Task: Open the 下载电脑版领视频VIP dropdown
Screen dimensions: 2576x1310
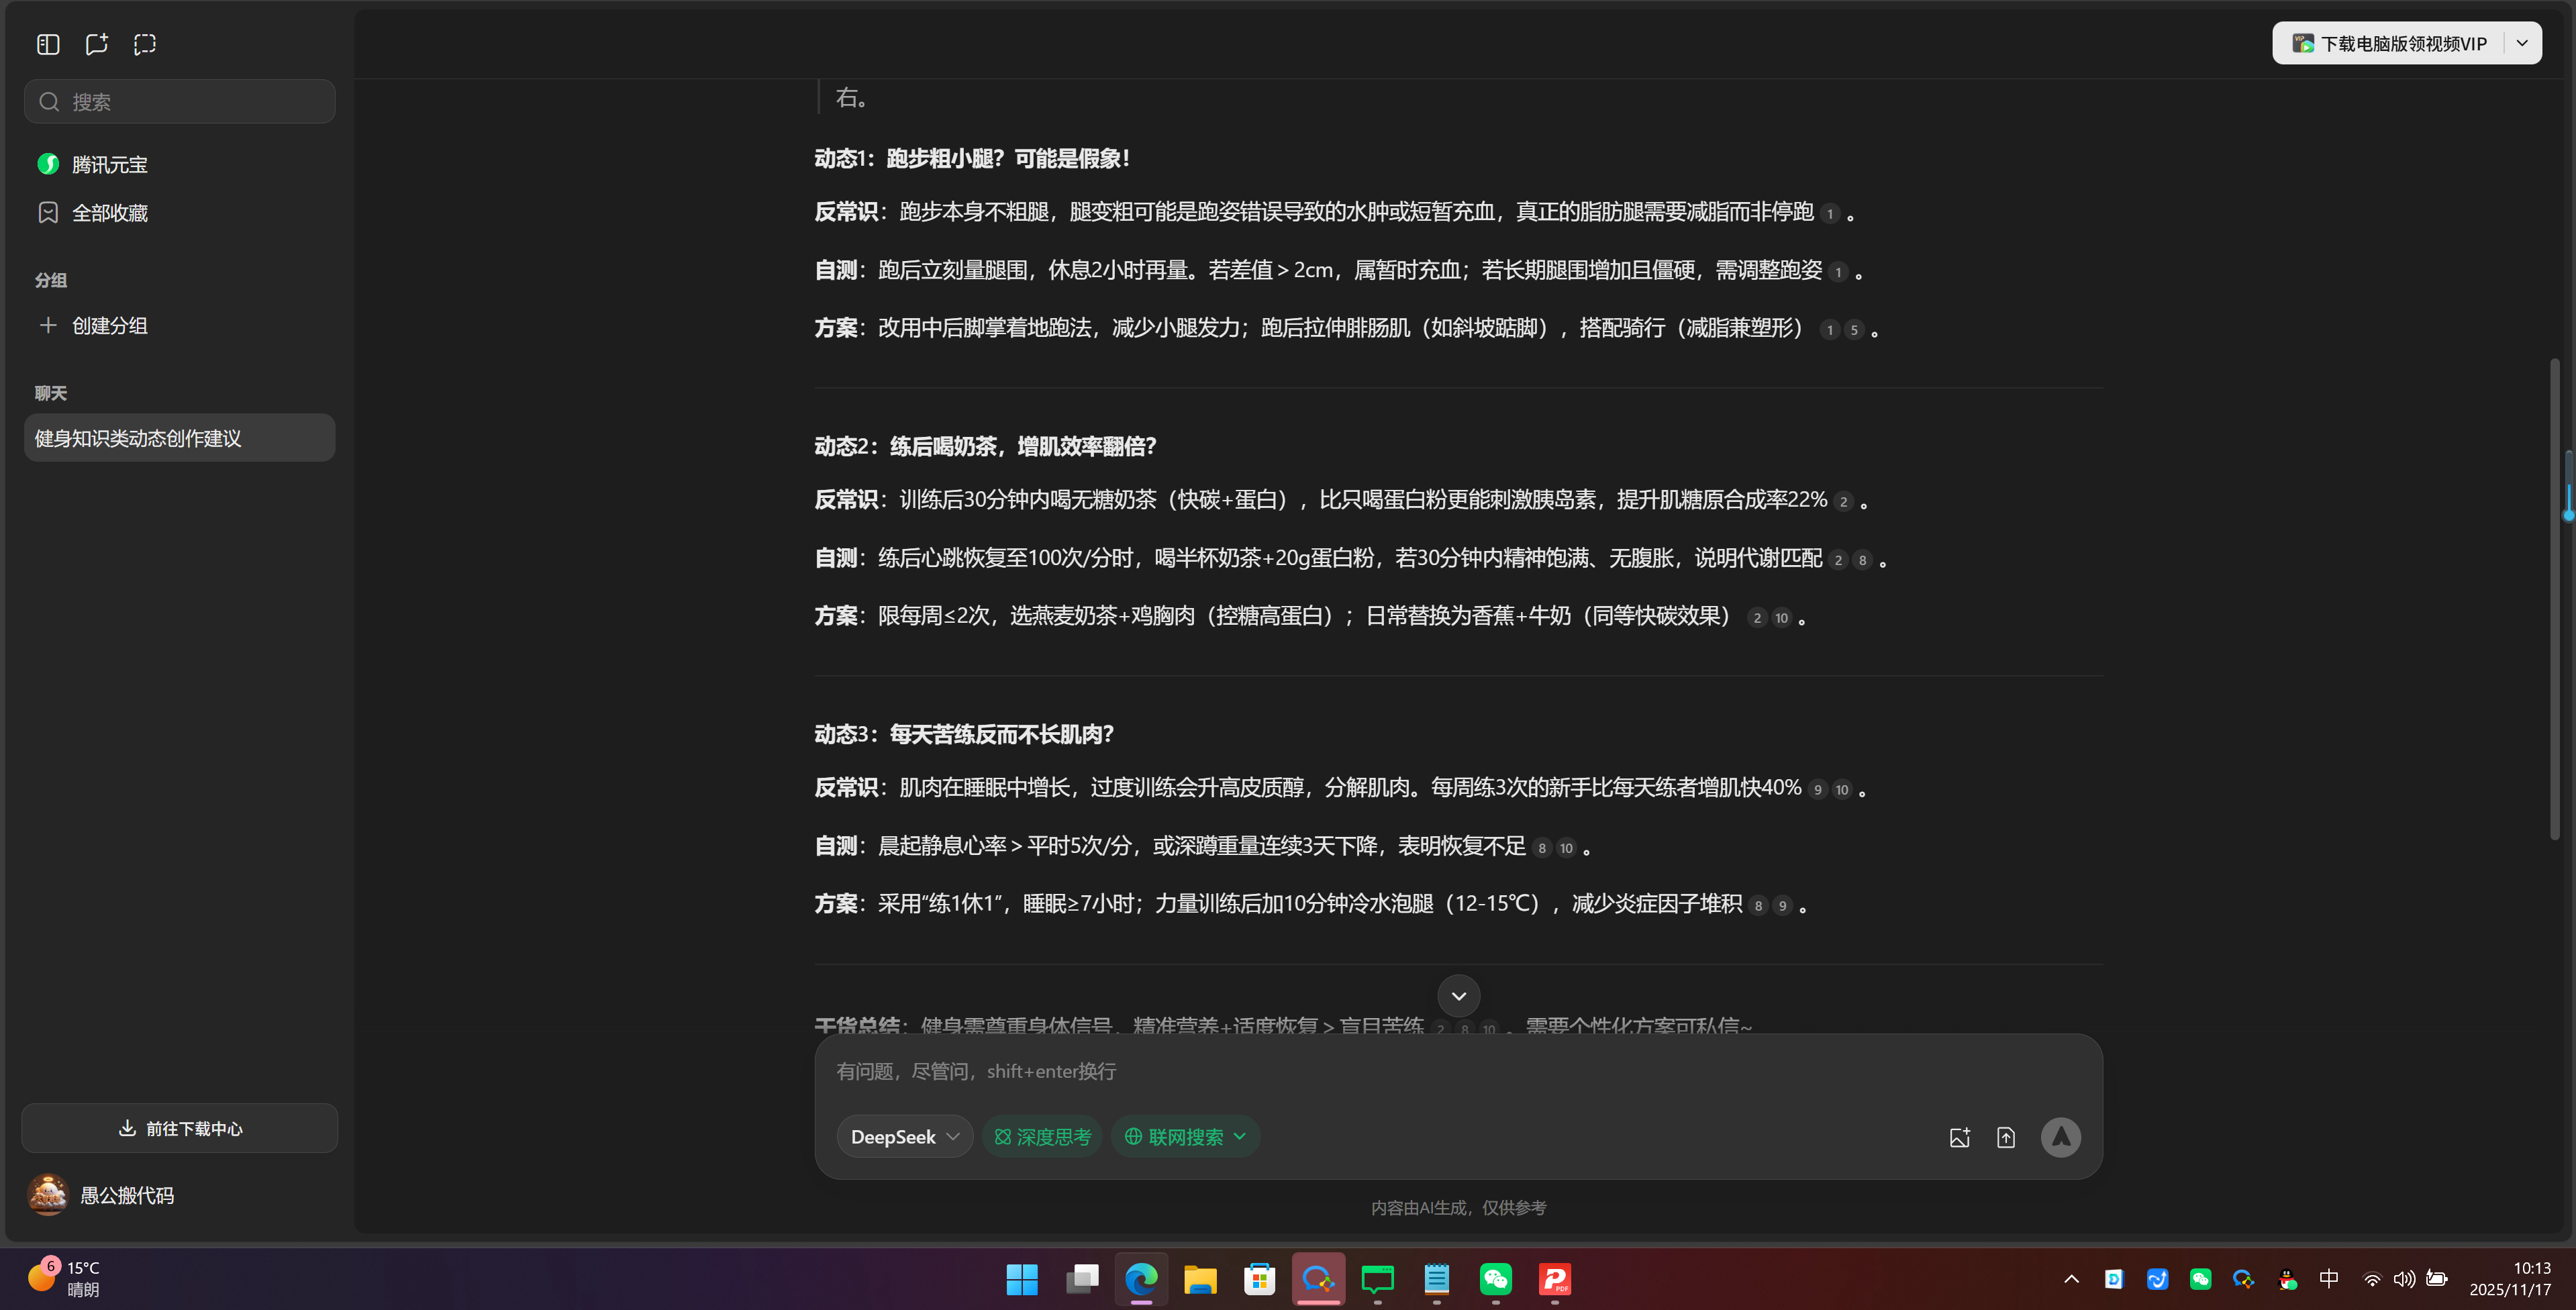Action: pyautogui.click(x=2522, y=43)
